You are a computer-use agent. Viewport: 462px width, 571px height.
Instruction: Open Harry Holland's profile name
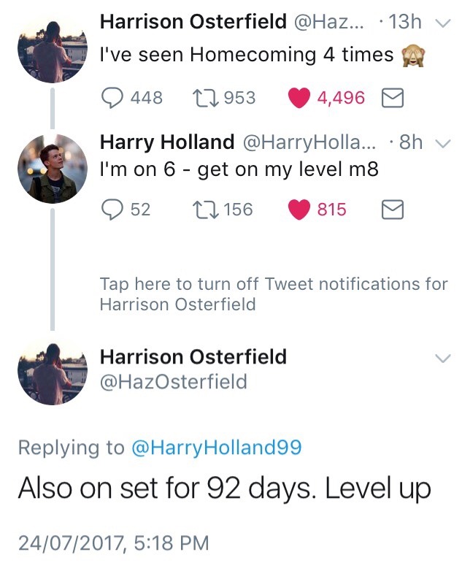[167, 142]
